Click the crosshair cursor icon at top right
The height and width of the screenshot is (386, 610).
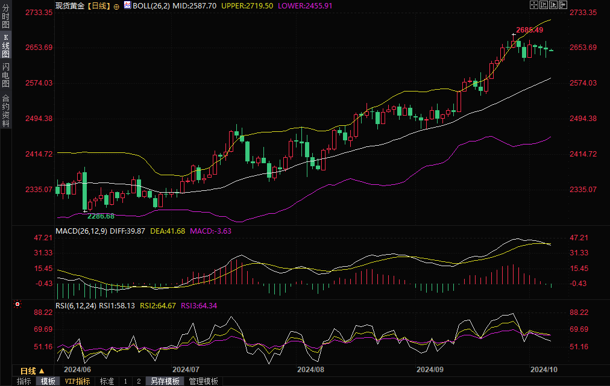pos(533,5)
